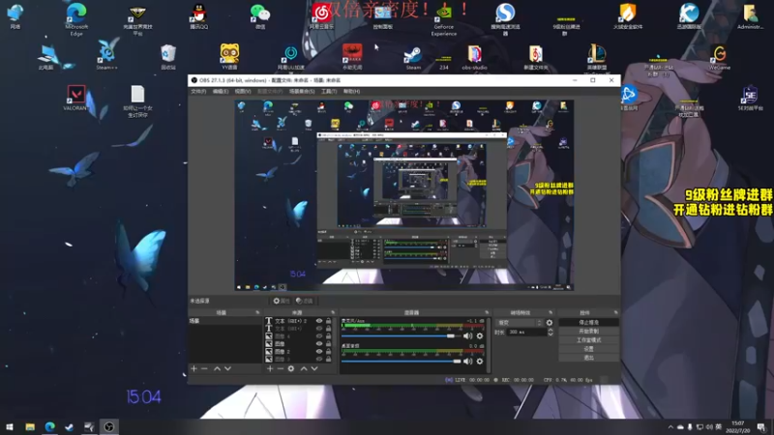Open VALORANT desktop icon
This screenshot has height=435, width=774.
pos(75,98)
